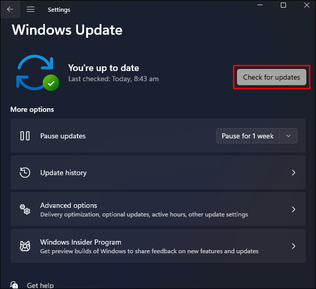This screenshot has height=289, width=316.
Task: Maximize the Settings window
Action: [x=283, y=5]
